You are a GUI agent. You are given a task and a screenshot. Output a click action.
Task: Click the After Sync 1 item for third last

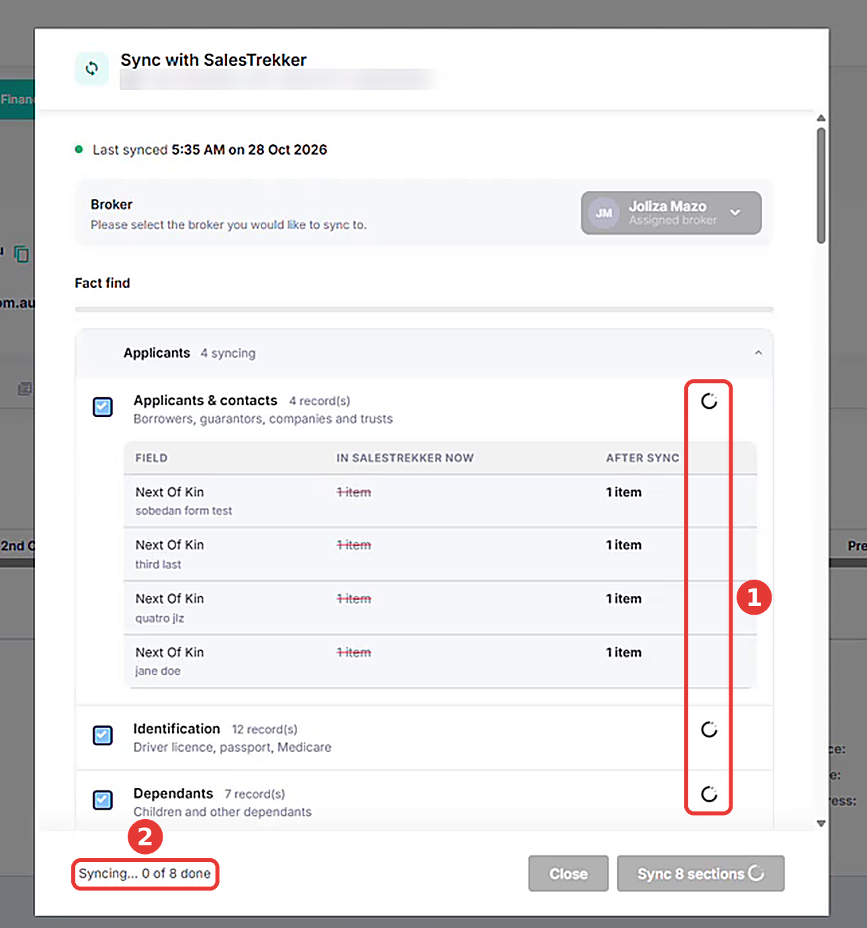point(624,545)
